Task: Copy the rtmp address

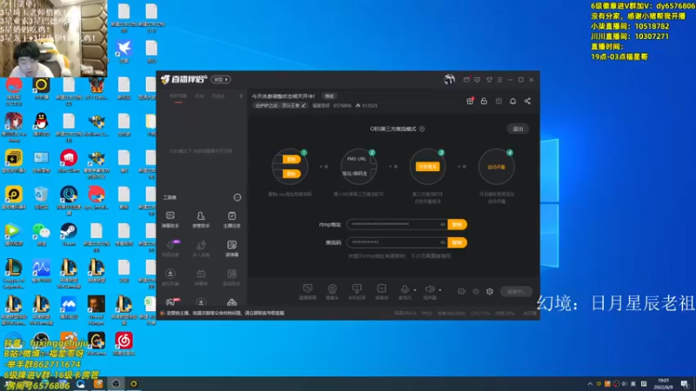Action: coord(458,224)
